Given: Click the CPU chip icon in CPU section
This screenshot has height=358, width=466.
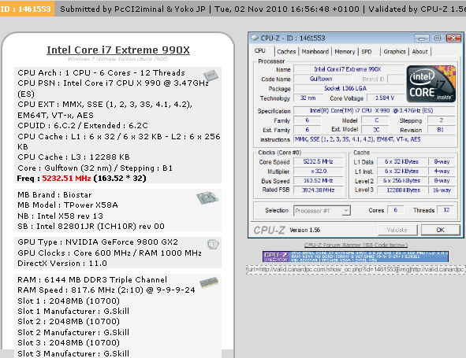Looking at the screenshot, I should 211,76.
